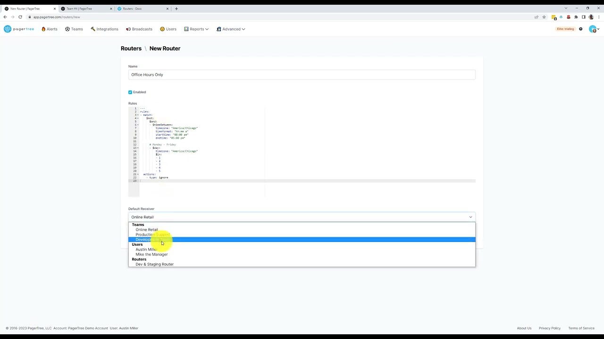Bookmark this page with the star icon
The width and height of the screenshot is (604, 339).
coord(544,17)
